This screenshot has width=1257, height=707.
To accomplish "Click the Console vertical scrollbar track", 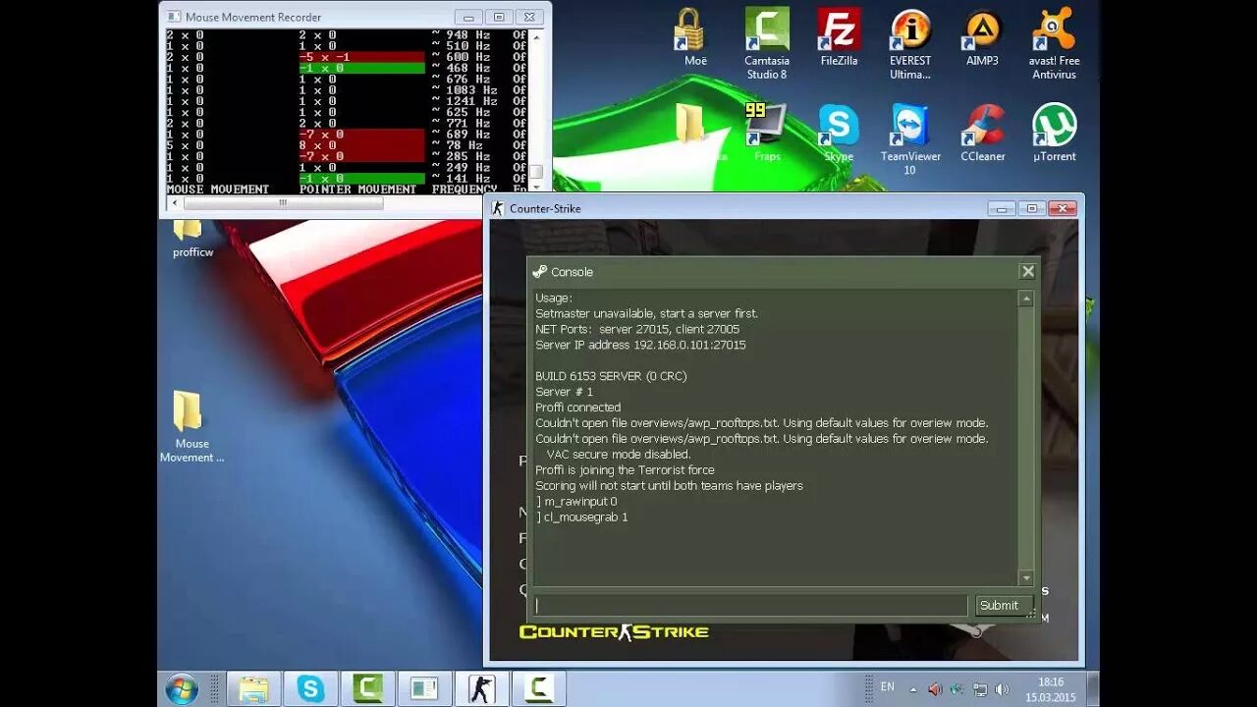I will [1026, 438].
